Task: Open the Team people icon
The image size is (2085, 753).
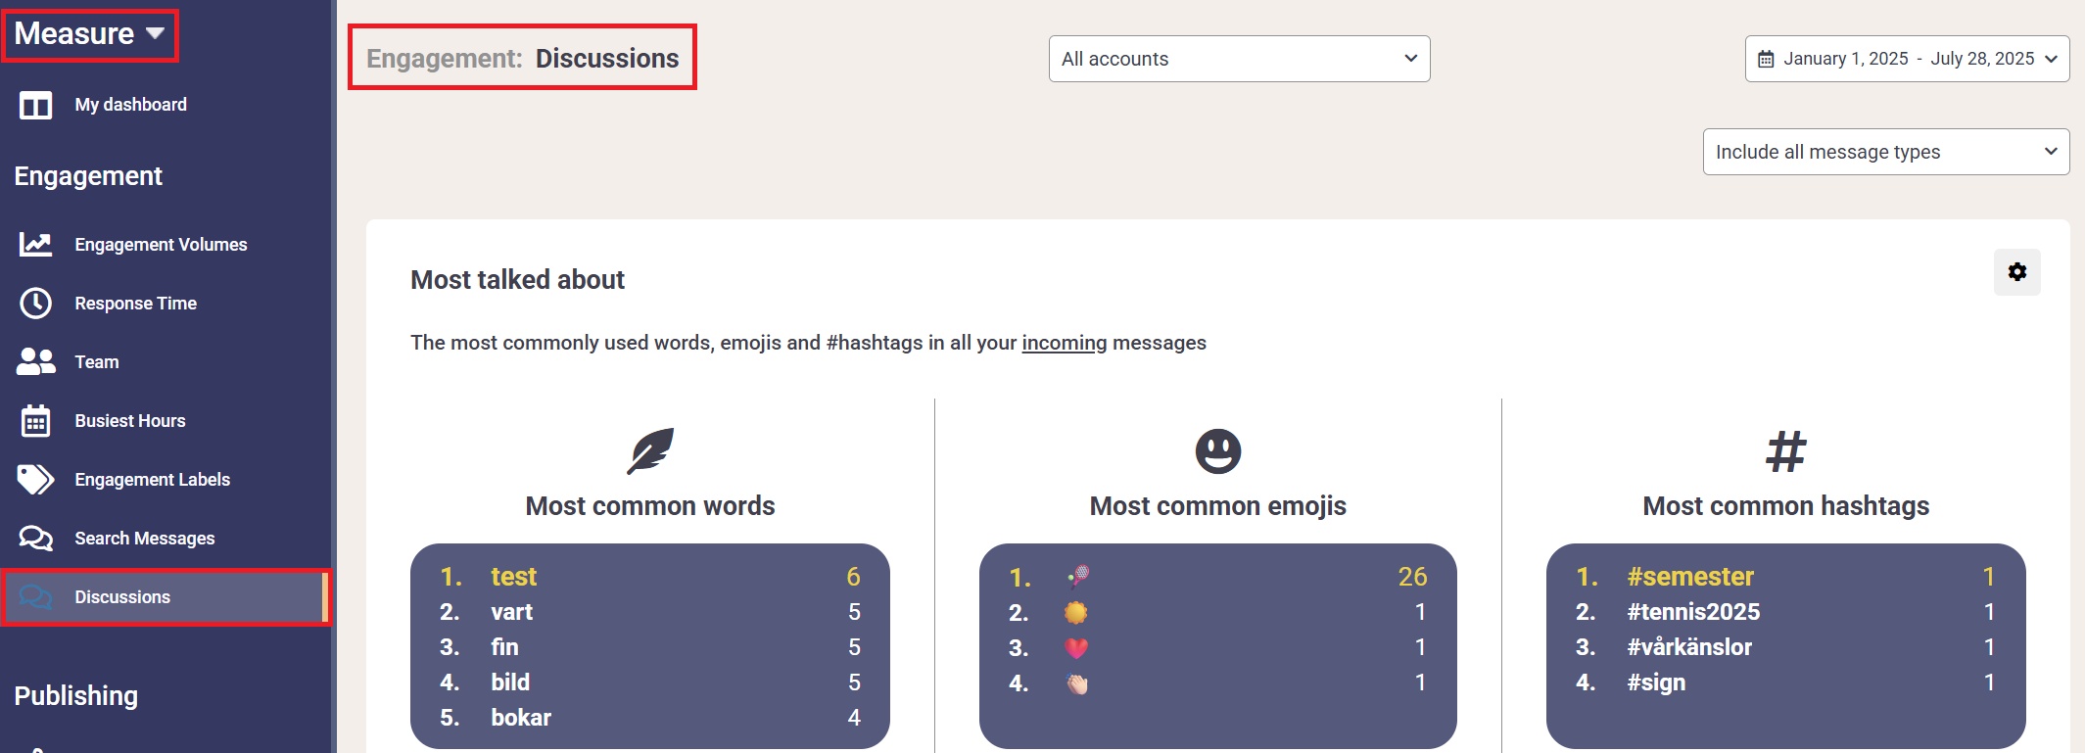Action: 36,362
